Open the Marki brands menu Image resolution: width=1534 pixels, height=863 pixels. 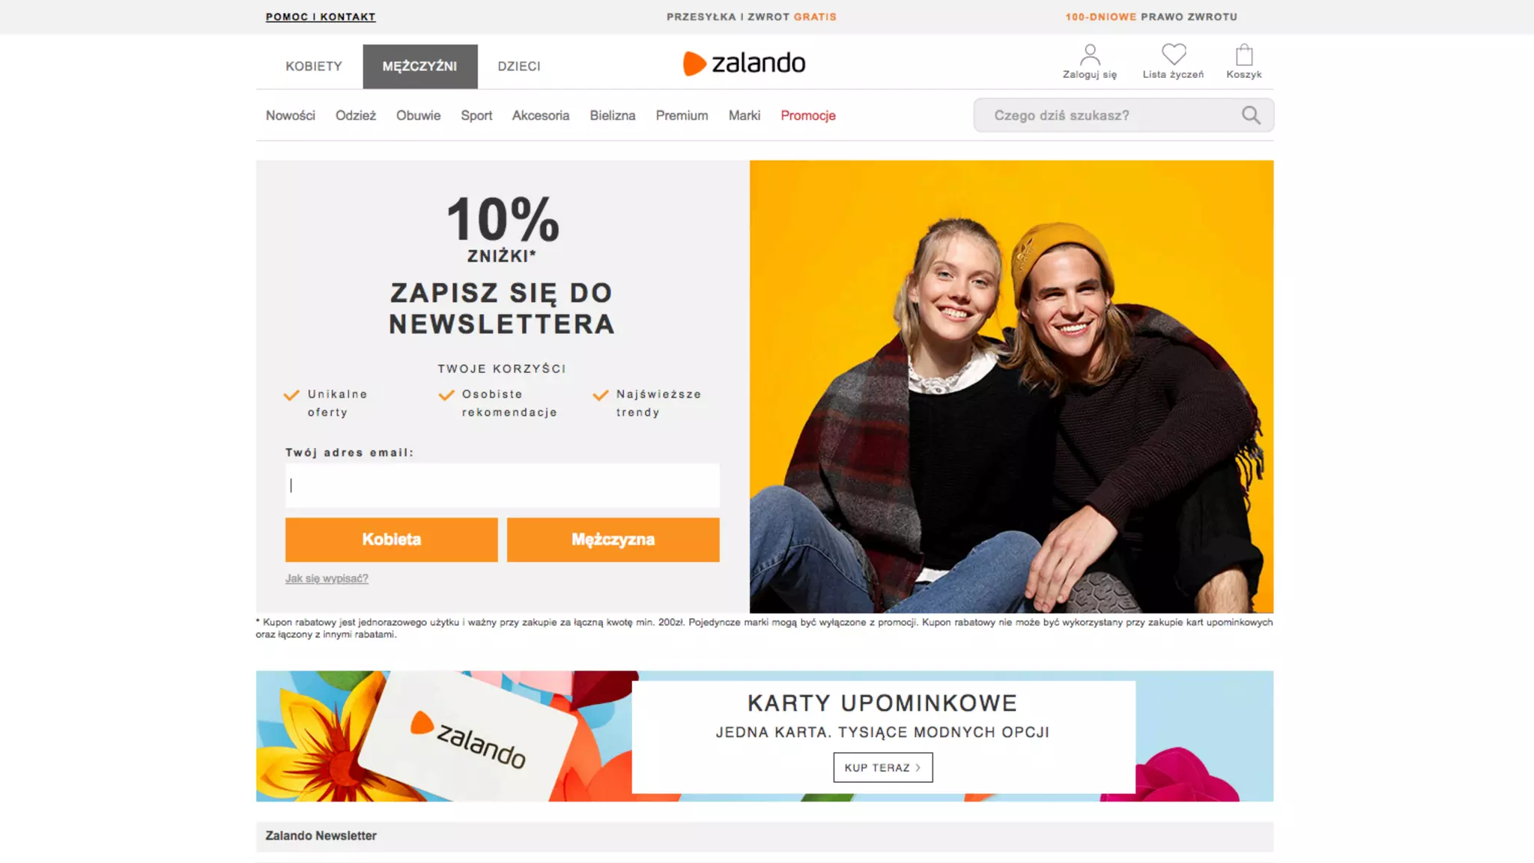[745, 115]
